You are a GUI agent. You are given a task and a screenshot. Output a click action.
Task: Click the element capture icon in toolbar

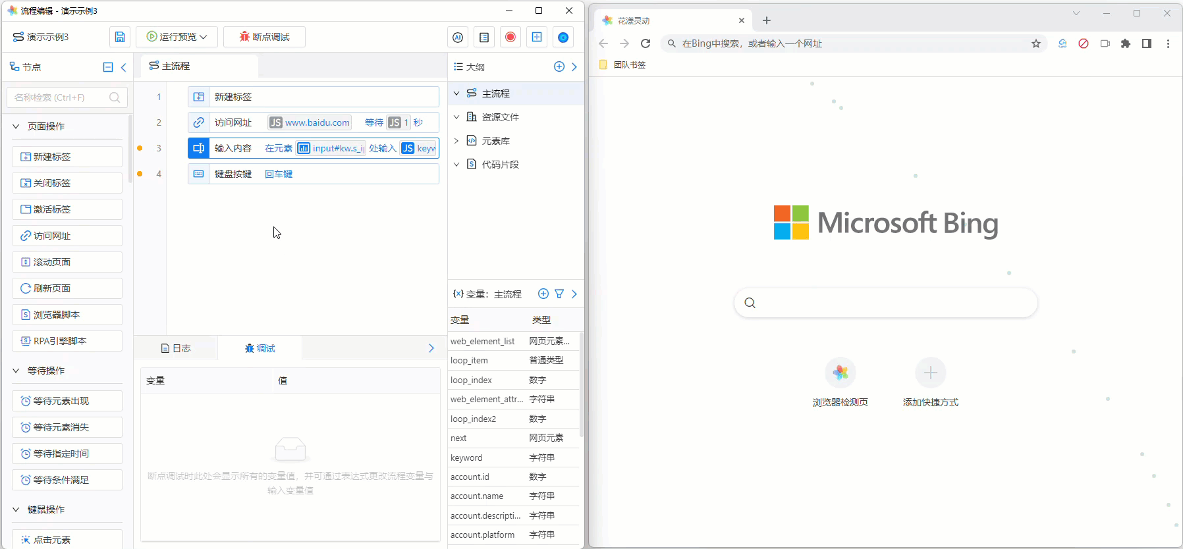point(537,38)
